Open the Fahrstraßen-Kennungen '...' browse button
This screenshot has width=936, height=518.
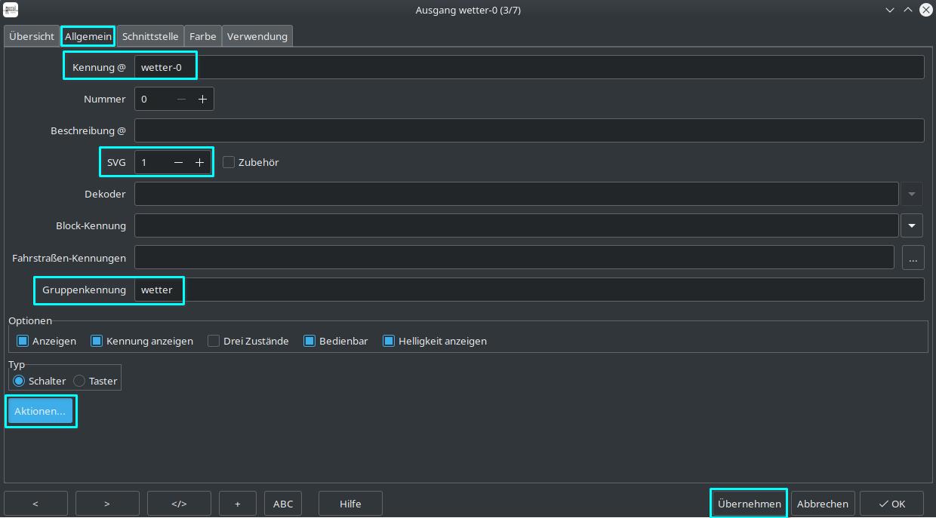pyautogui.click(x=913, y=258)
